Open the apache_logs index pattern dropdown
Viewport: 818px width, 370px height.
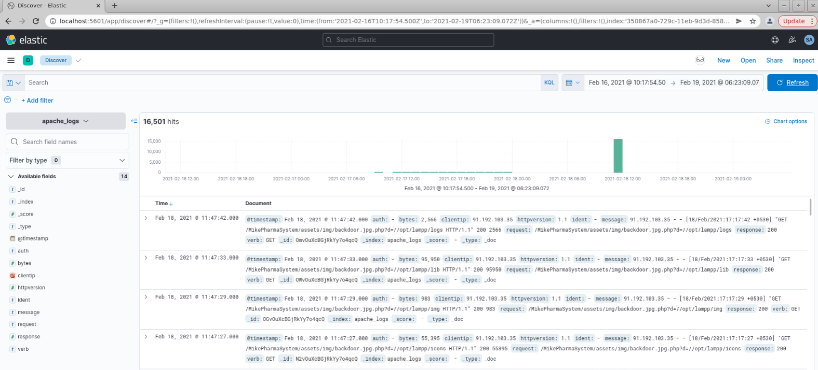65,121
